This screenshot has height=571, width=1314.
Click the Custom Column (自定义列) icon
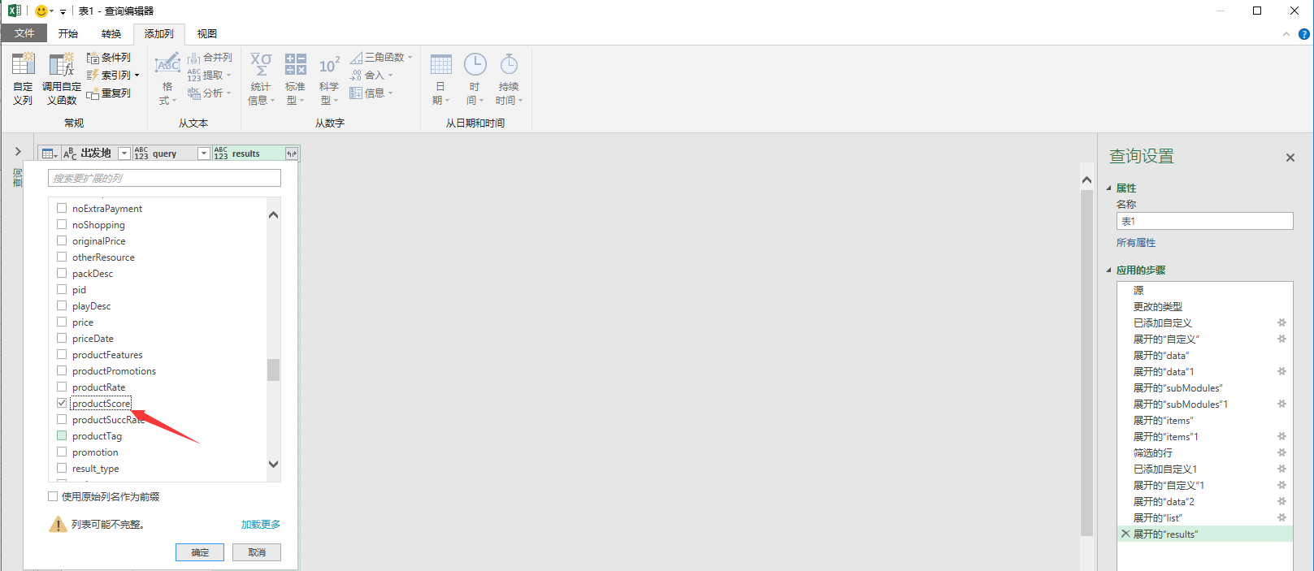pyautogui.click(x=23, y=64)
